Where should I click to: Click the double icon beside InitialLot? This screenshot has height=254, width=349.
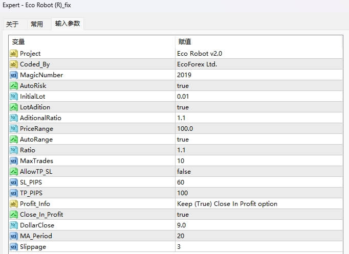14,97
